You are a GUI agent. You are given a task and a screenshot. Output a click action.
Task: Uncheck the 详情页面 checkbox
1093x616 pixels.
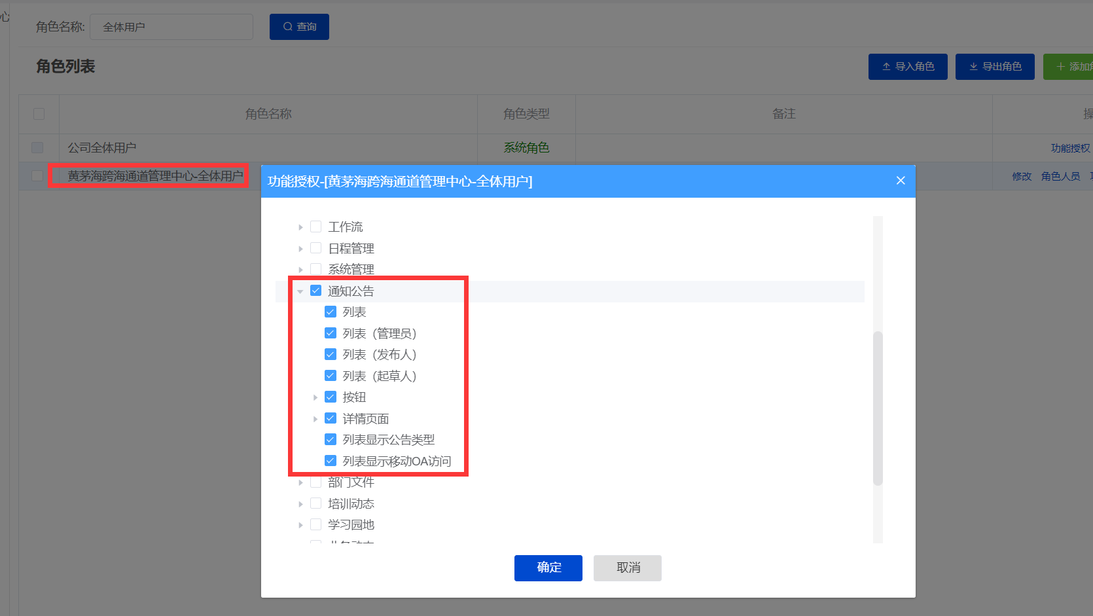click(x=331, y=418)
